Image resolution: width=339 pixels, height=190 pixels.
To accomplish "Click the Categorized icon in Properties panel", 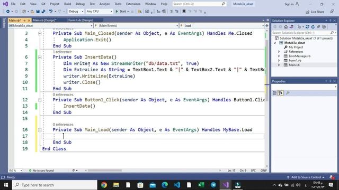I will (x=274, y=93).
